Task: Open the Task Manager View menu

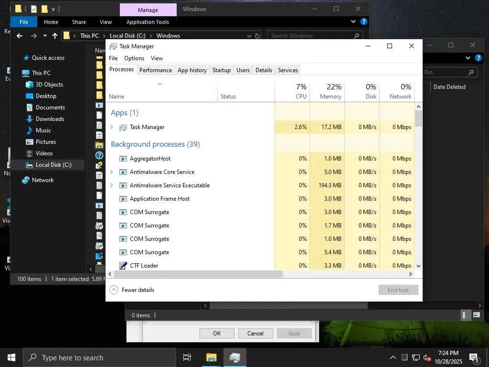Action: pyautogui.click(x=157, y=58)
